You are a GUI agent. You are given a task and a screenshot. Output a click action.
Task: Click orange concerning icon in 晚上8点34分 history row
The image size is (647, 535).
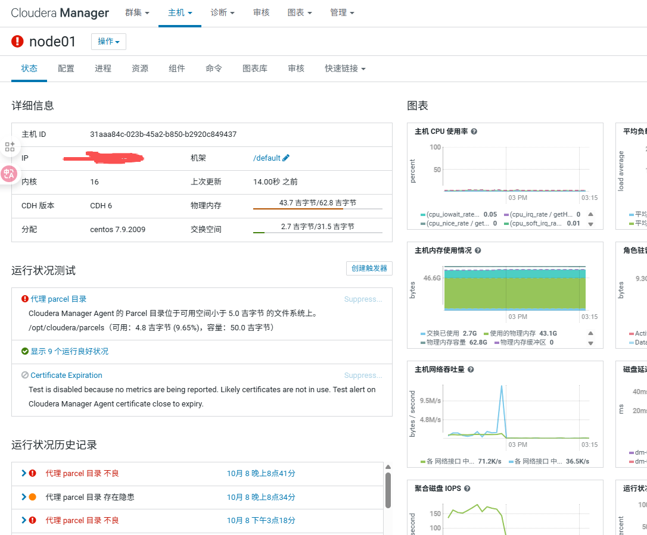click(33, 497)
